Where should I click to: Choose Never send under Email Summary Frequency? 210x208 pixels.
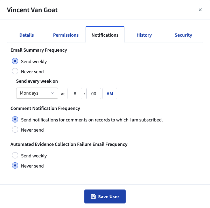15,72
